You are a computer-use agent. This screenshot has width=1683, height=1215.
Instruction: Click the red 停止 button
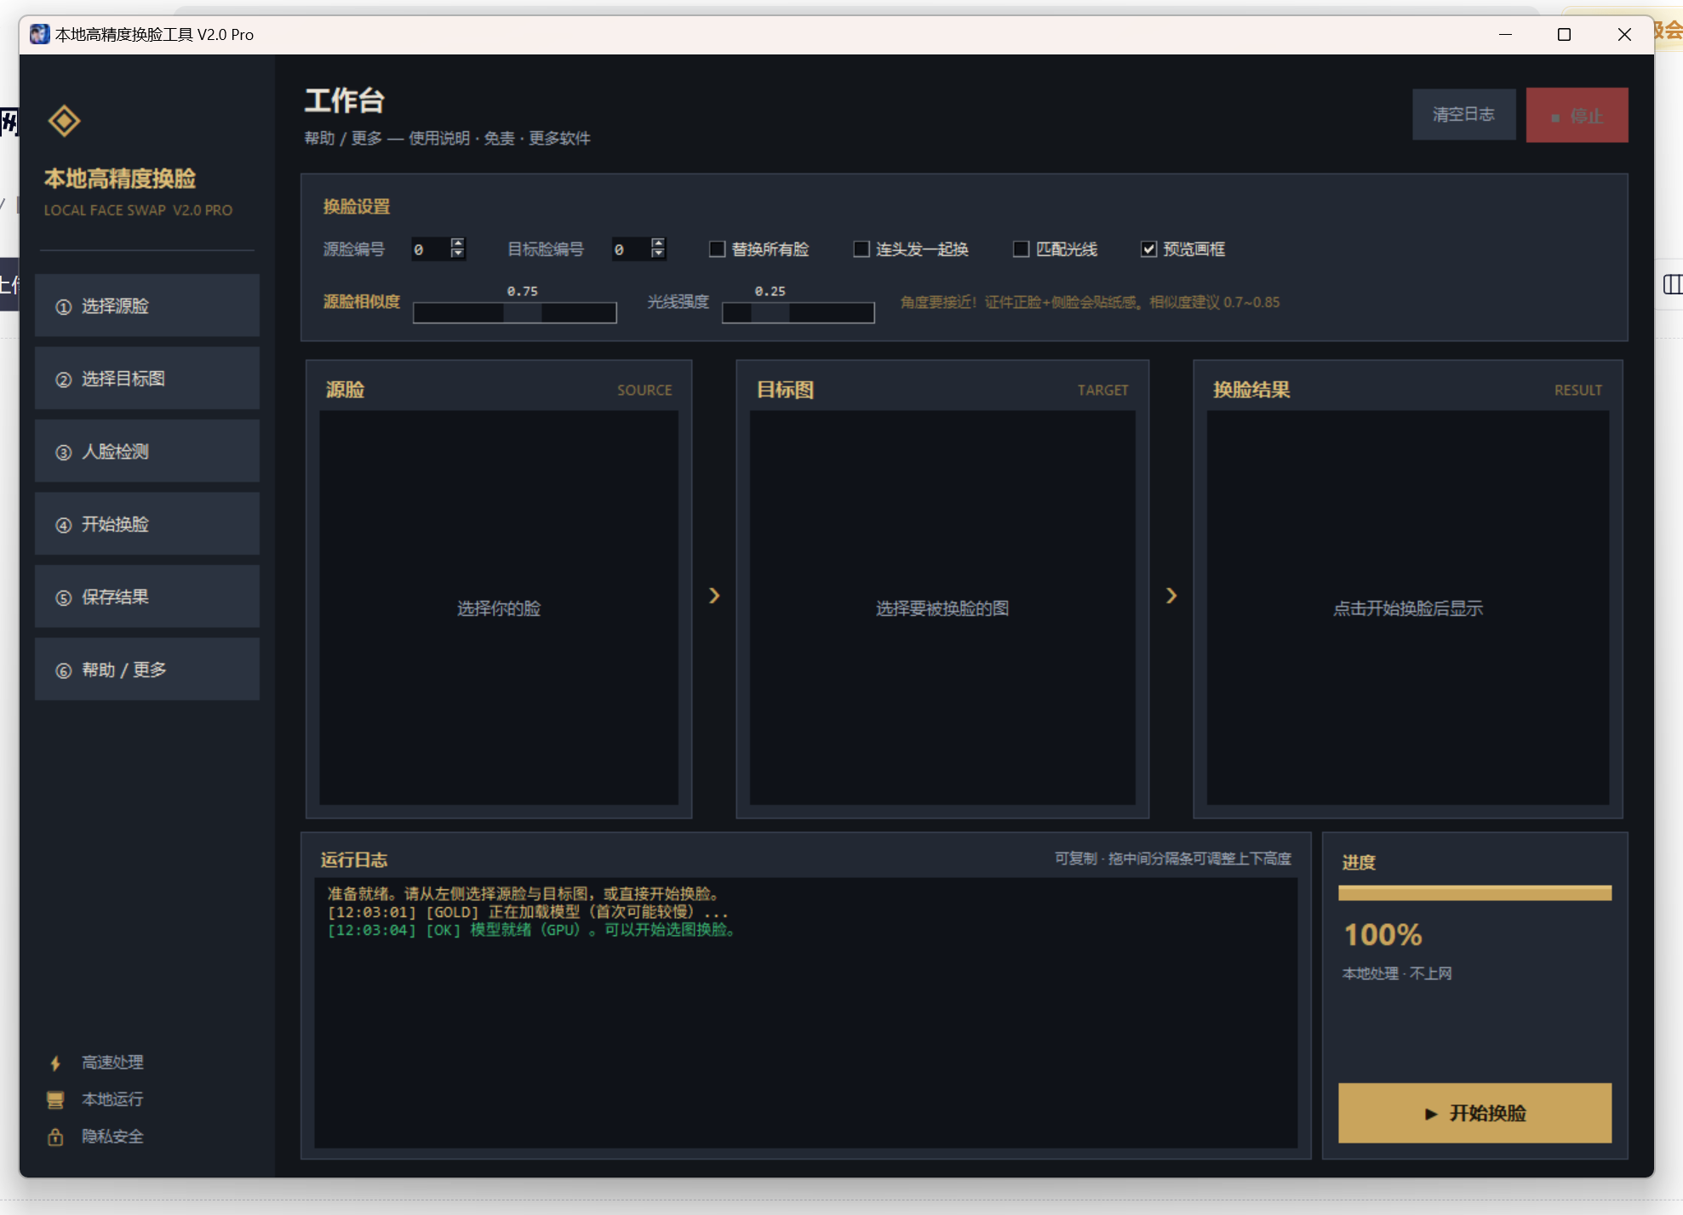click(x=1577, y=115)
